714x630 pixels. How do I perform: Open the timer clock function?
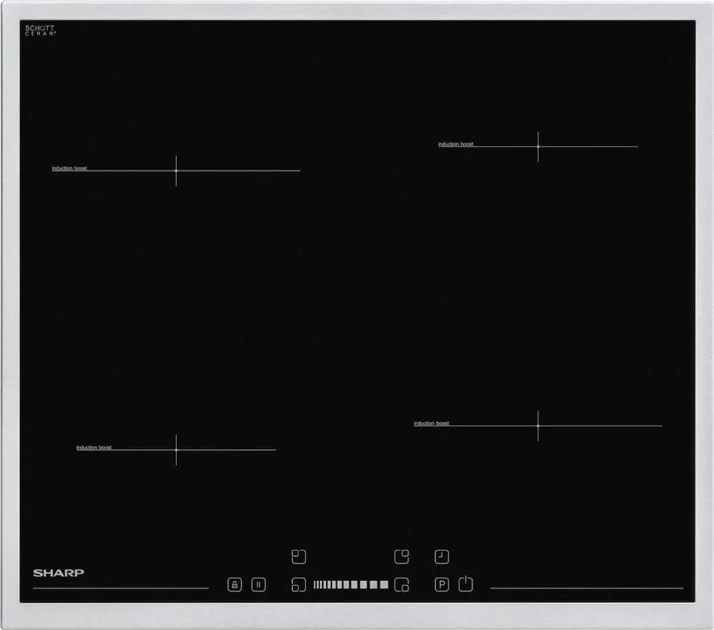[x=441, y=556]
